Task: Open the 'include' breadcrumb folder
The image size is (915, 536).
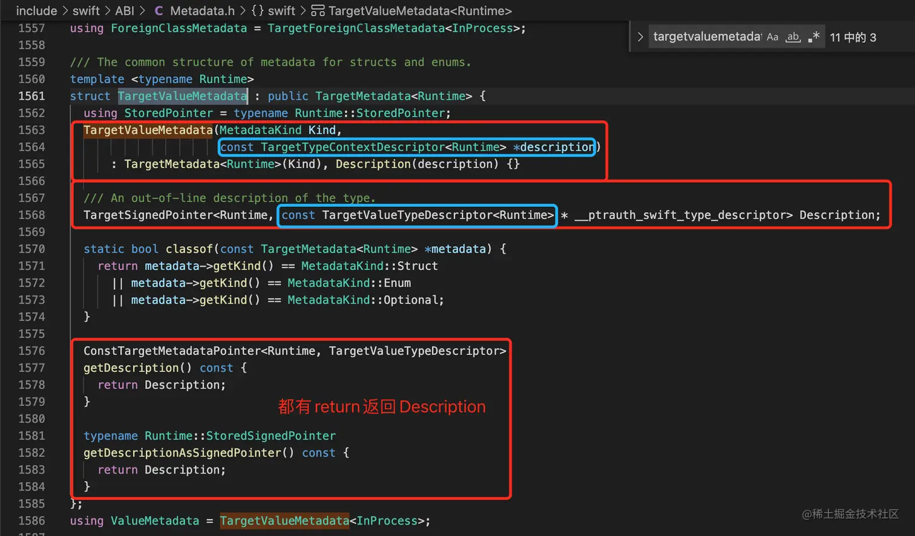Action: (36, 11)
